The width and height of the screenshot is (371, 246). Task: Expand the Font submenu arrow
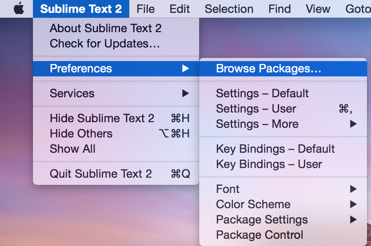(x=353, y=189)
